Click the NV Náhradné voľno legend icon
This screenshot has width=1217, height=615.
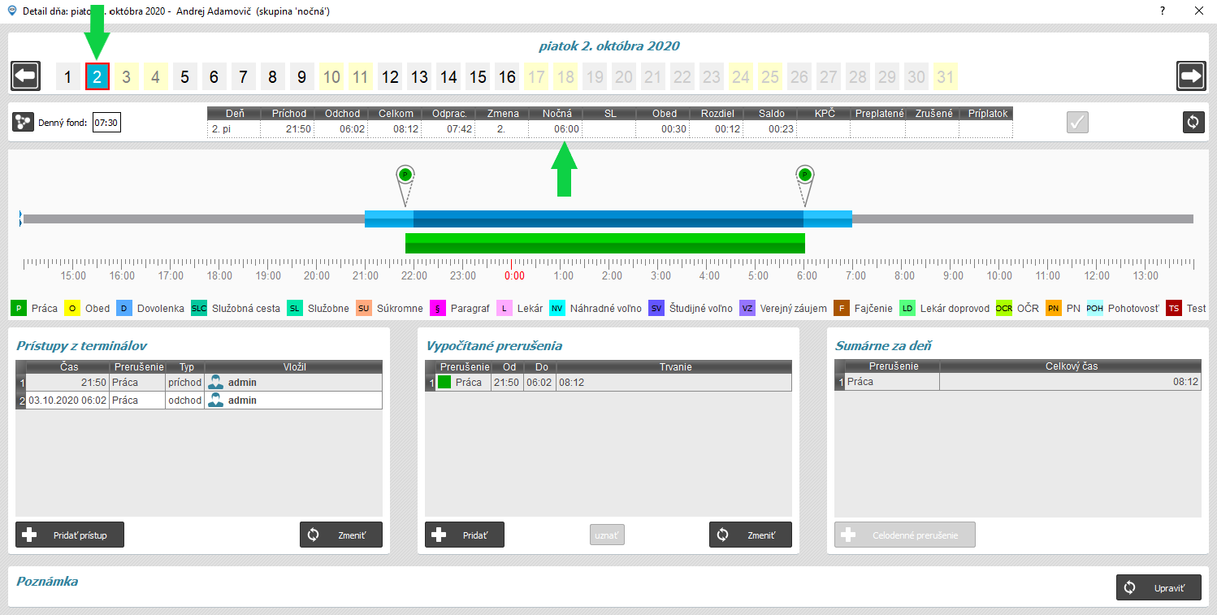(x=557, y=309)
